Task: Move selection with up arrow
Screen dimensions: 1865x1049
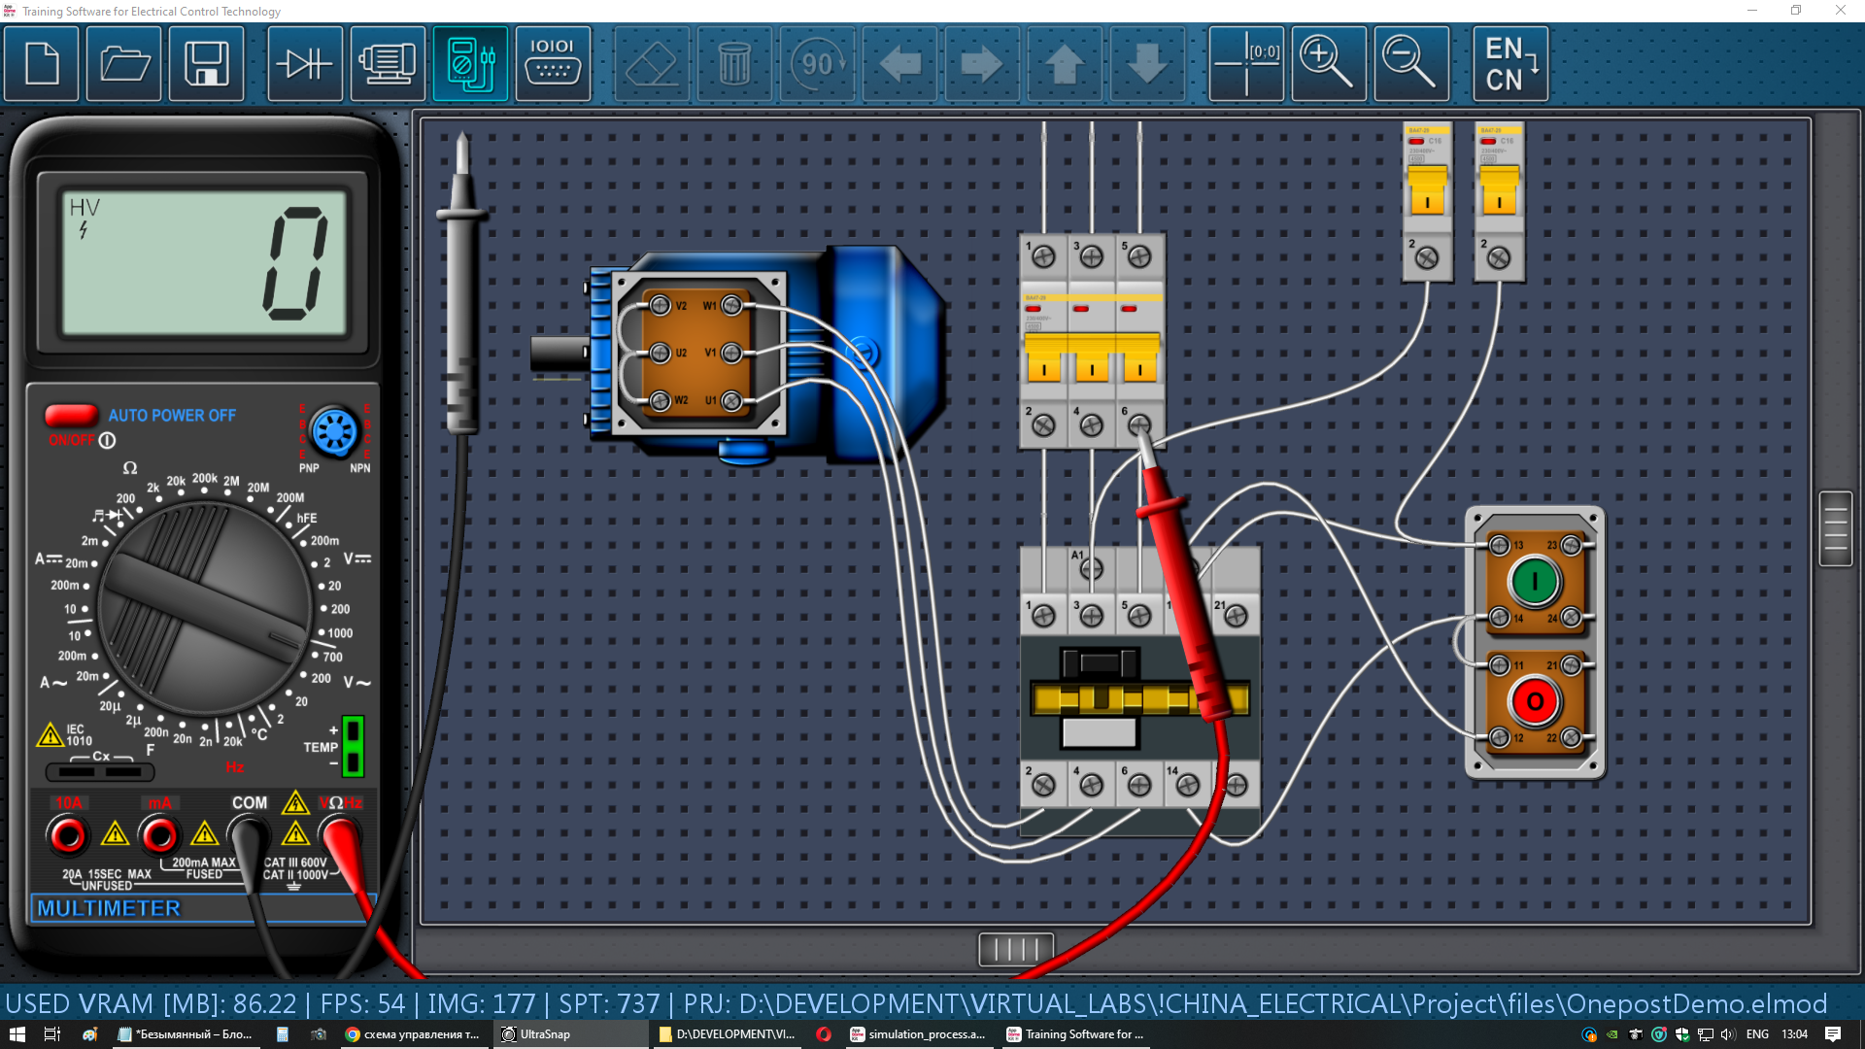Action: 1065,64
